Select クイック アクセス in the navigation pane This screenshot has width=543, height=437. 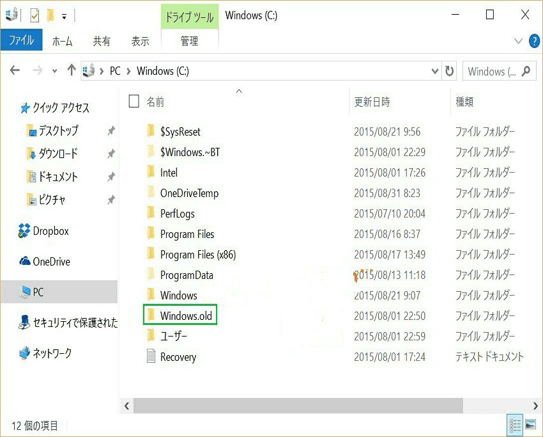[x=55, y=108]
